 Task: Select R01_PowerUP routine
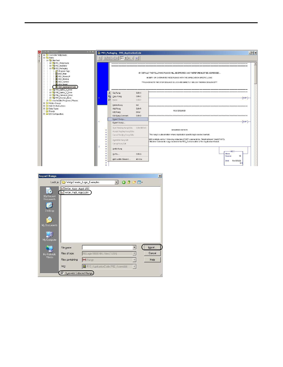coord(63,76)
